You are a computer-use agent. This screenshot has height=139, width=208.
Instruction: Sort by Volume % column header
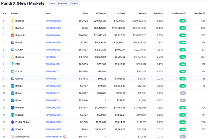click(x=159, y=14)
